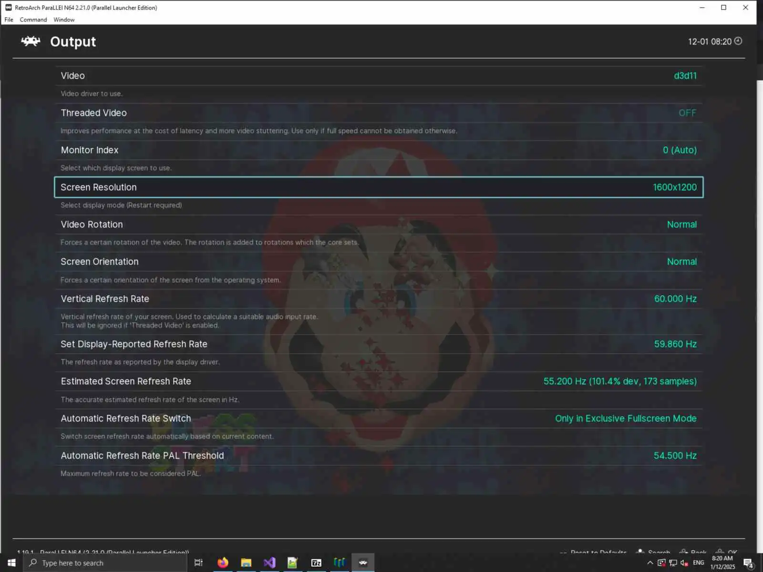The width and height of the screenshot is (763, 572).
Task: Open the Window menu
Action: pos(64,20)
